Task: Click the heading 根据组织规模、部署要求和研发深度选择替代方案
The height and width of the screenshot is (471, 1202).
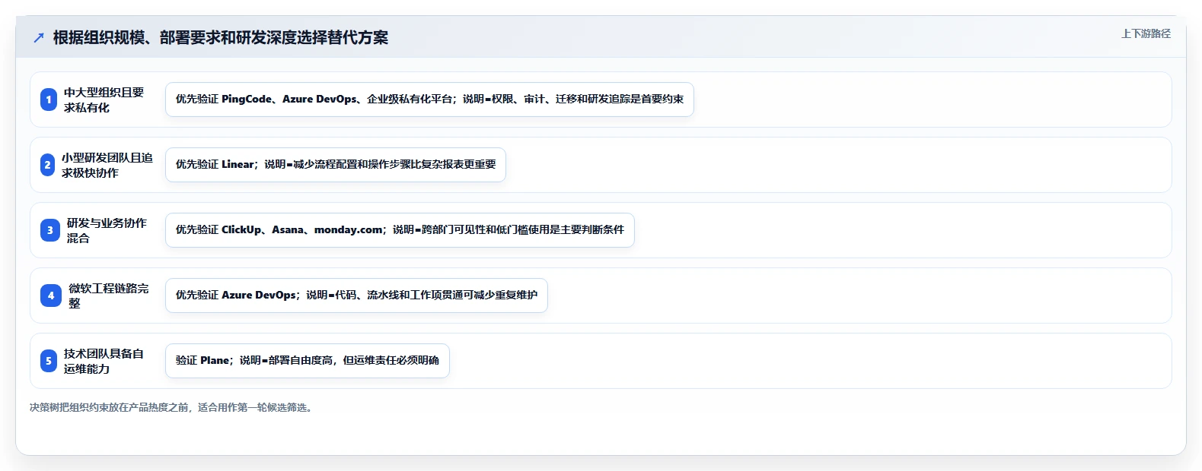Action: (x=221, y=37)
